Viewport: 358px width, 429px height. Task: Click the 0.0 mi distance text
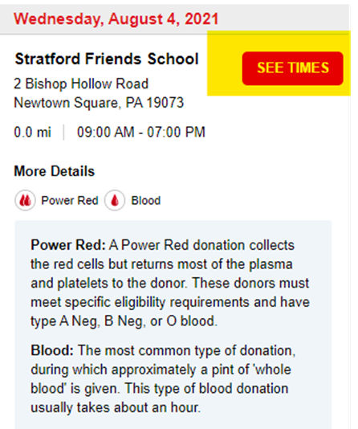click(x=33, y=132)
